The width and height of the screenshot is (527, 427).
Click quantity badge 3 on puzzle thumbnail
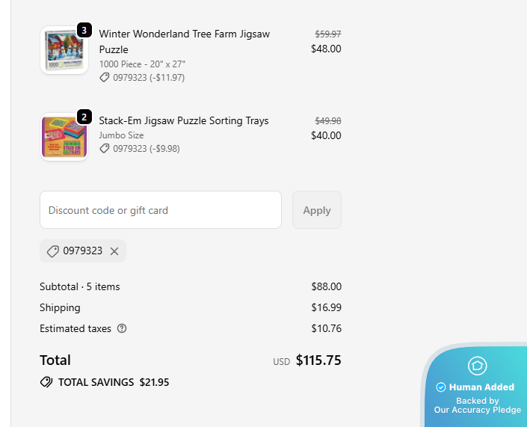click(84, 31)
